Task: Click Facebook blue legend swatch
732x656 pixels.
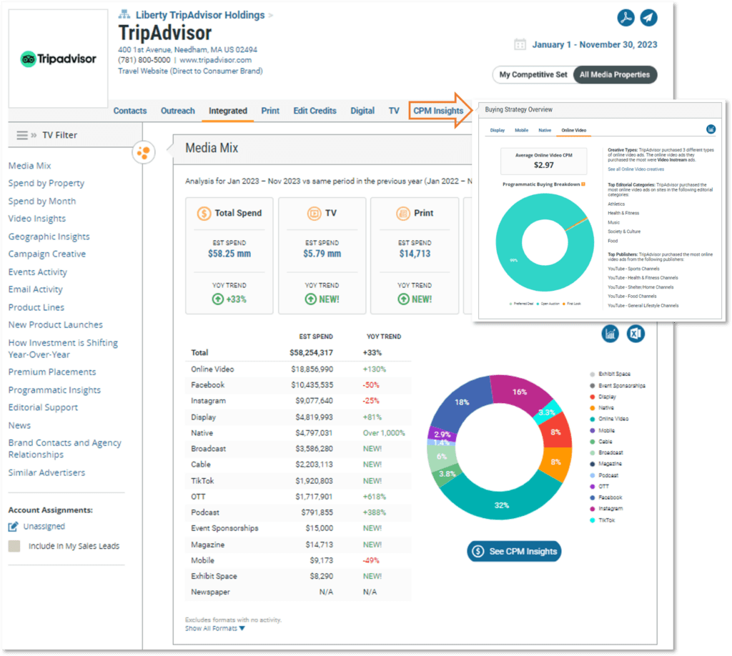Action: pyautogui.click(x=593, y=497)
